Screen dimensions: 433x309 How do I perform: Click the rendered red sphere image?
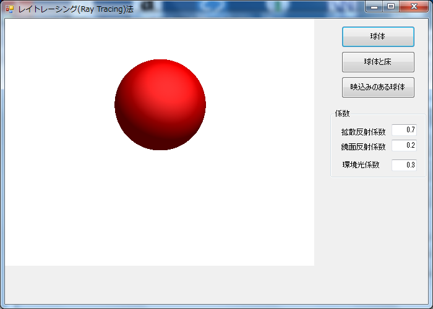coord(160,105)
